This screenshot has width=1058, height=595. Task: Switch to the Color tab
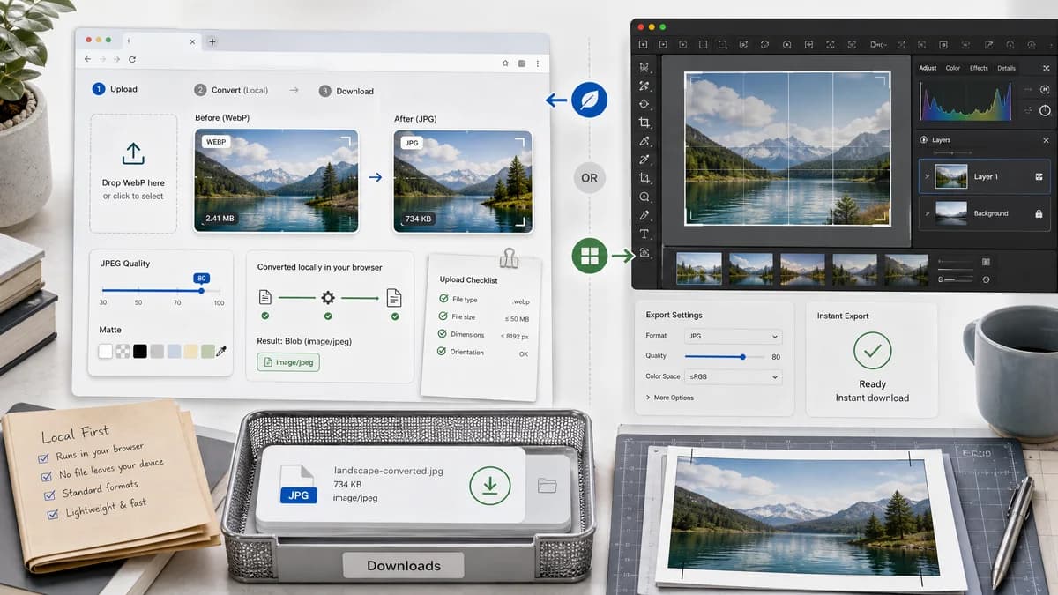coord(953,68)
